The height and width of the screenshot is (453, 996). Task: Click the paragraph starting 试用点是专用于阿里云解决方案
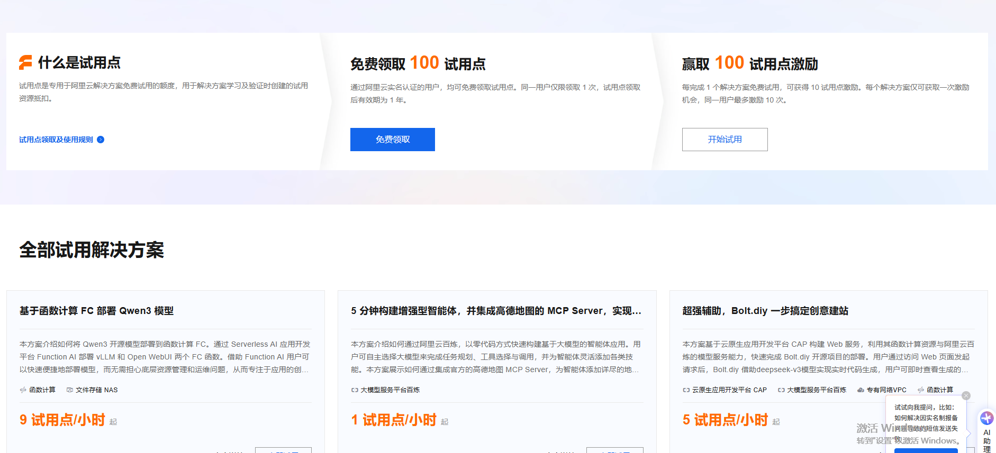click(x=164, y=92)
